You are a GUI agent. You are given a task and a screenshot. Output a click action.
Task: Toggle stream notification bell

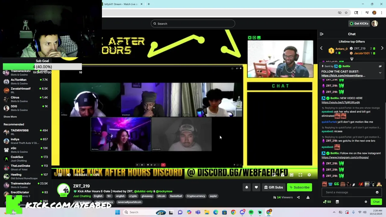tap(246, 187)
